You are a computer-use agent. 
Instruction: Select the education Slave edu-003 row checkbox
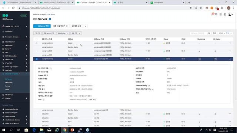37,122
